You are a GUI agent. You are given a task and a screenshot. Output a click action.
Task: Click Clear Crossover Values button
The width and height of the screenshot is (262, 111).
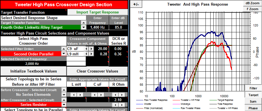click(x=98, y=71)
